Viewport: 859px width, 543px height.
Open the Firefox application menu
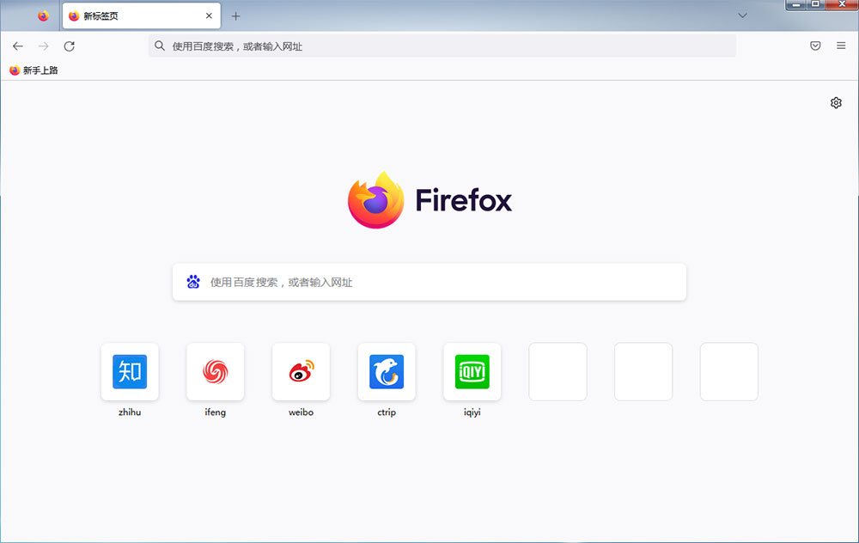(x=840, y=46)
